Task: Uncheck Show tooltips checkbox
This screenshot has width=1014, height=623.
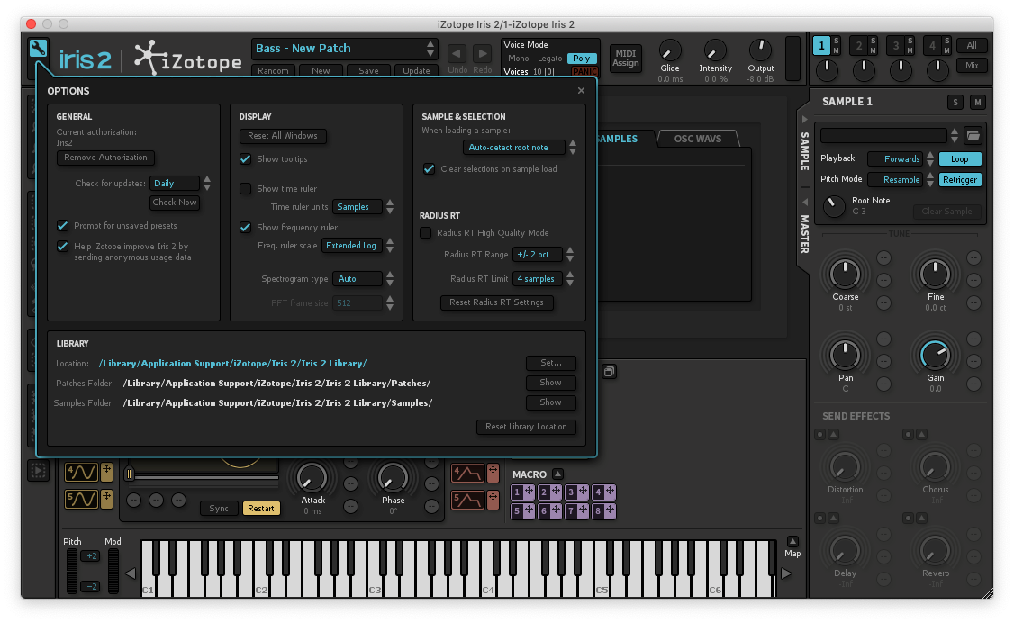Action: [x=246, y=159]
